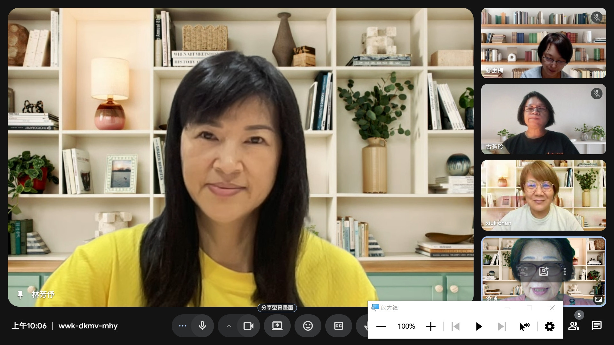
Task: Toggle closed captions on
Action: tap(338, 326)
